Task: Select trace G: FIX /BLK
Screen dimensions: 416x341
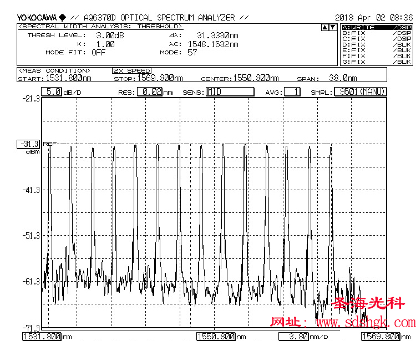Action: click(x=376, y=62)
